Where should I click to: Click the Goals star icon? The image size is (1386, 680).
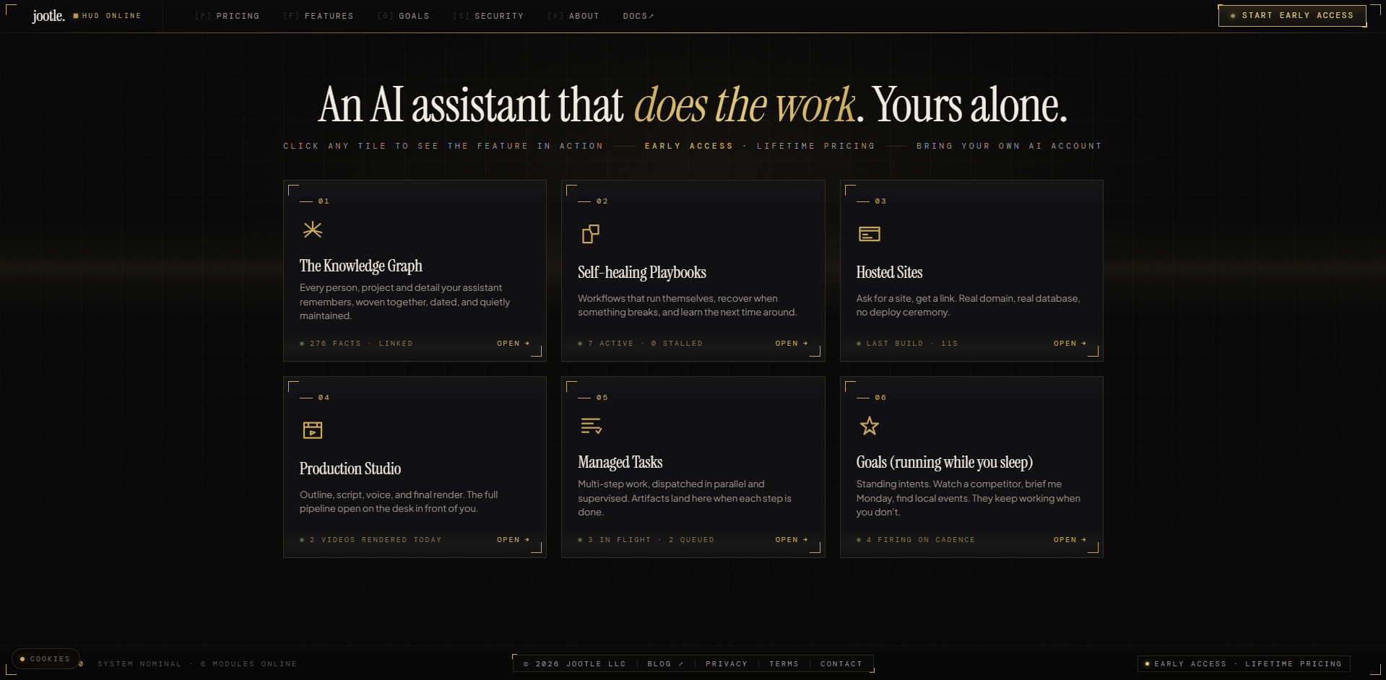point(869,426)
